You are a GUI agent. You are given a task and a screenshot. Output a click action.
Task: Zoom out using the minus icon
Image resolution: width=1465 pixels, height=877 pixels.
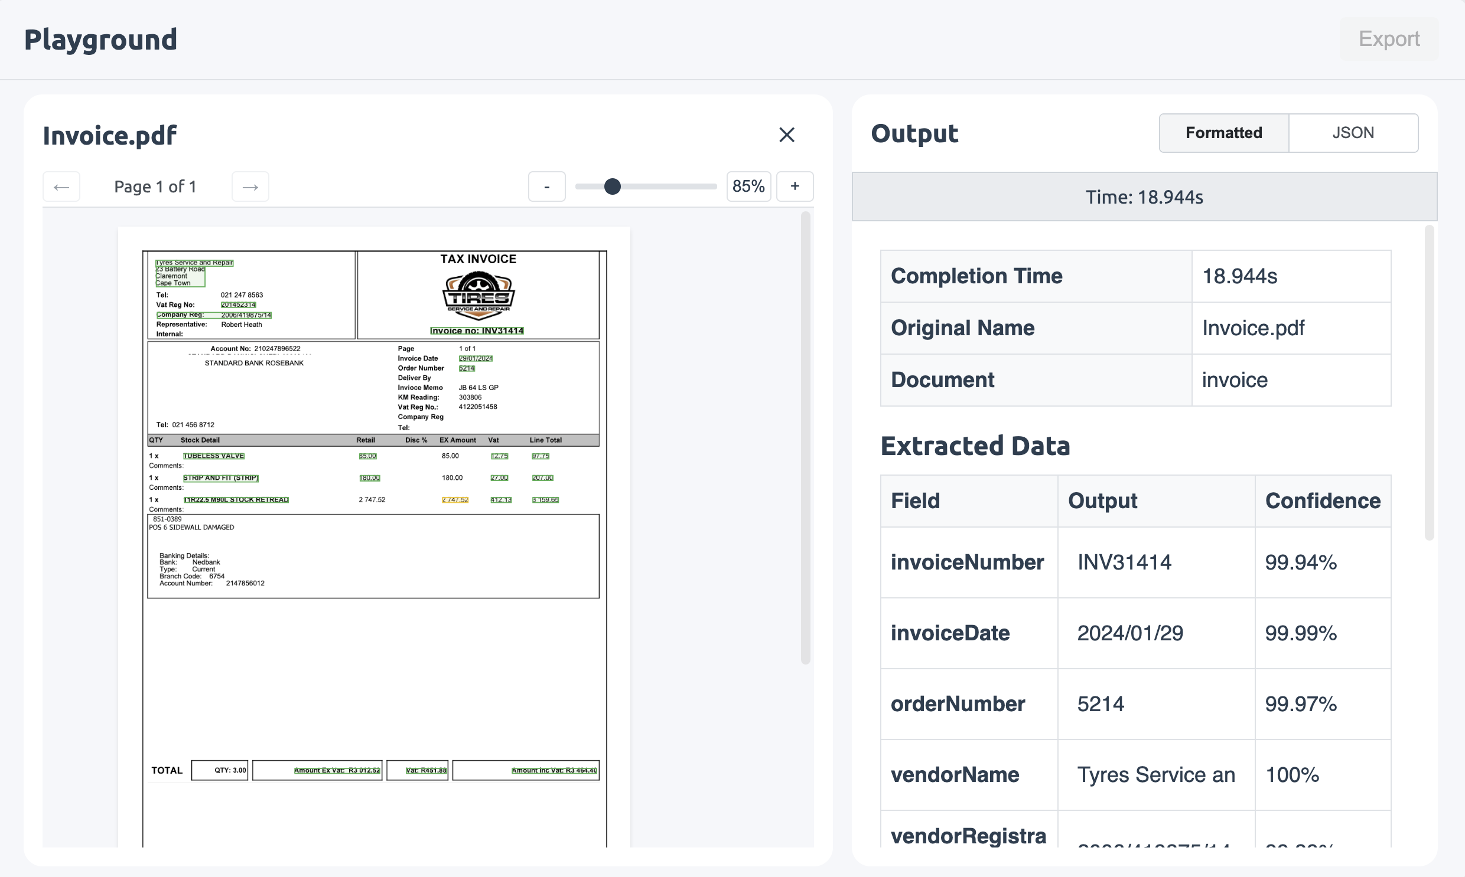pyautogui.click(x=546, y=186)
